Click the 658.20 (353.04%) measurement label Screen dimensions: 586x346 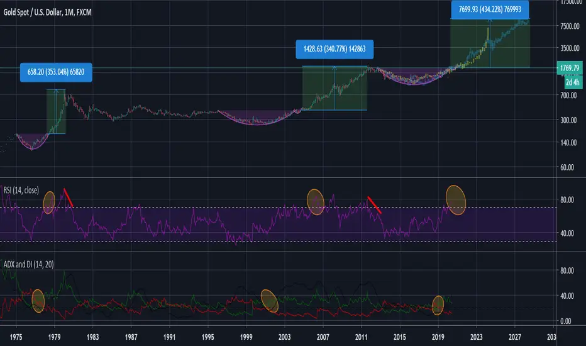point(56,72)
